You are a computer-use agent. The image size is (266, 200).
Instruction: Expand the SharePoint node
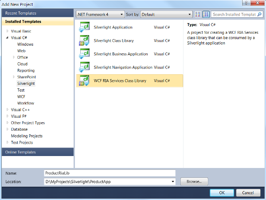(x=14, y=77)
